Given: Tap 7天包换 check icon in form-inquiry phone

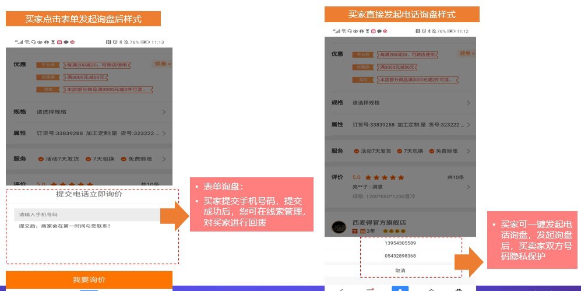Looking at the screenshot, I should [88, 159].
